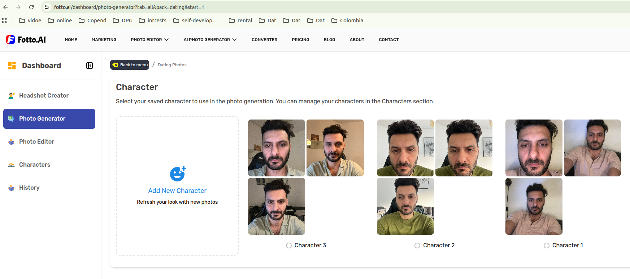Open the Contact nav item

coord(389,40)
